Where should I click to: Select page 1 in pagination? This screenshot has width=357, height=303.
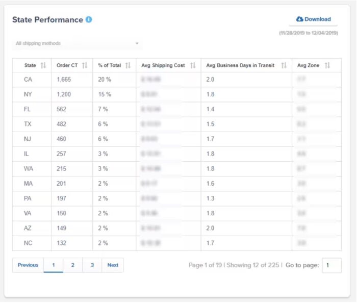pos(54,265)
